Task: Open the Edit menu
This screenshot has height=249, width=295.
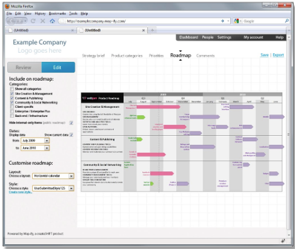Action: tap(18, 13)
